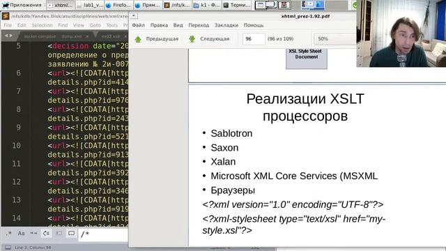Open the Правка menu in PDF viewer
The image size is (446, 251).
159,25
